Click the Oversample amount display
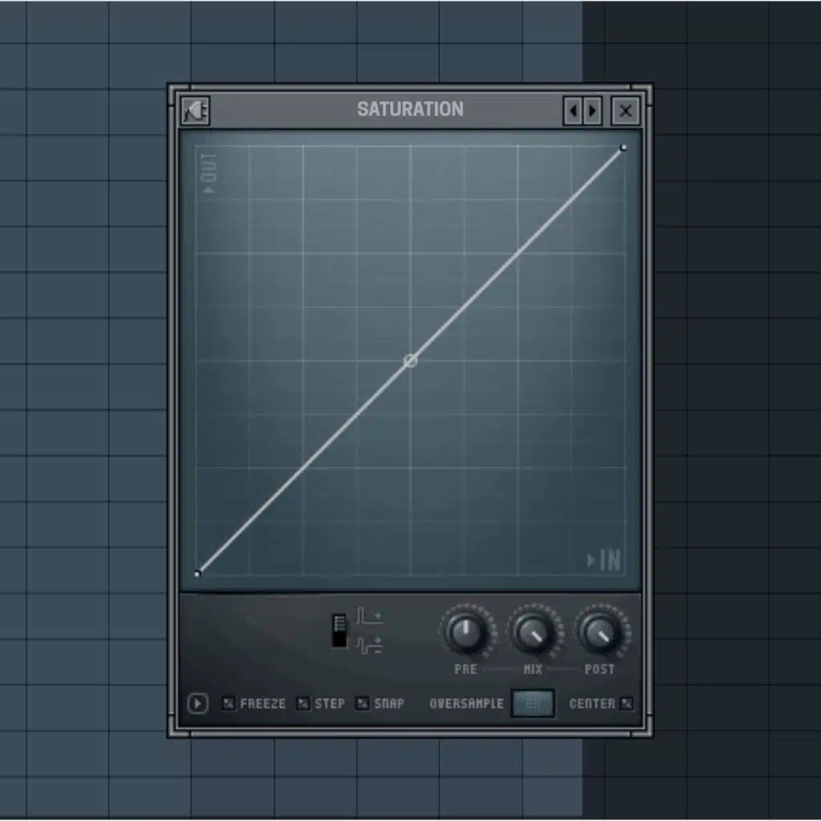This screenshot has height=821, width=821. tap(532, 704)
